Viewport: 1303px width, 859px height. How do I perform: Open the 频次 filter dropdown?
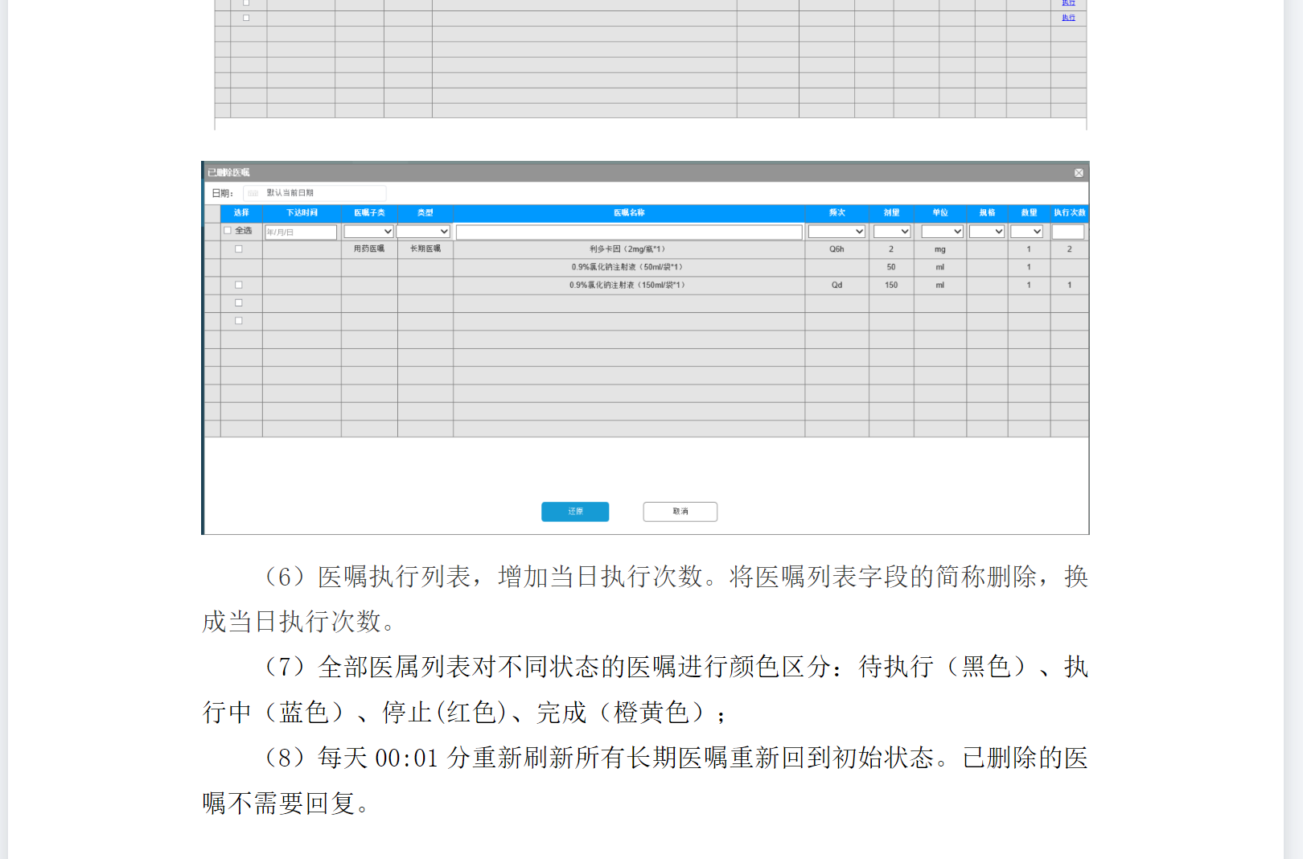coord(836,232)
